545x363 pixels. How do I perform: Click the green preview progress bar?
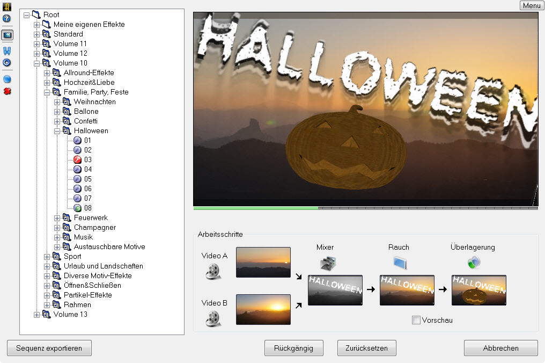pyautogui.click(x=256, y=208)
